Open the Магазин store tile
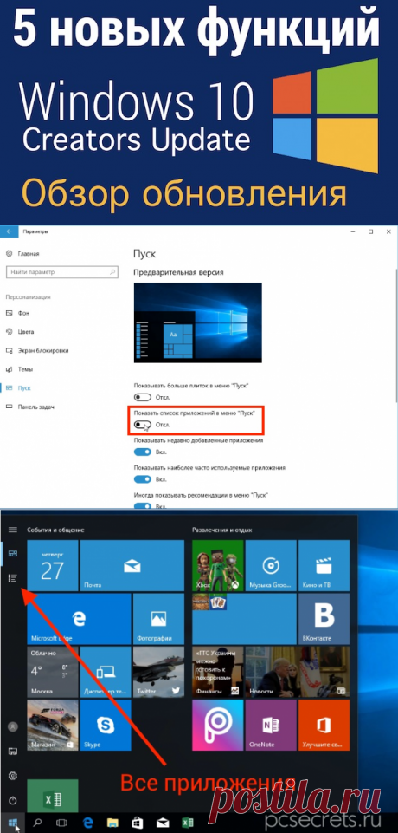Viewport: 398px width, 833px height. [x=53, y=725]
